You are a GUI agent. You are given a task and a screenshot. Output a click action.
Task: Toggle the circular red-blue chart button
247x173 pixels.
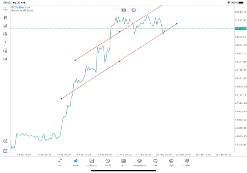click(x=134, y=10)
